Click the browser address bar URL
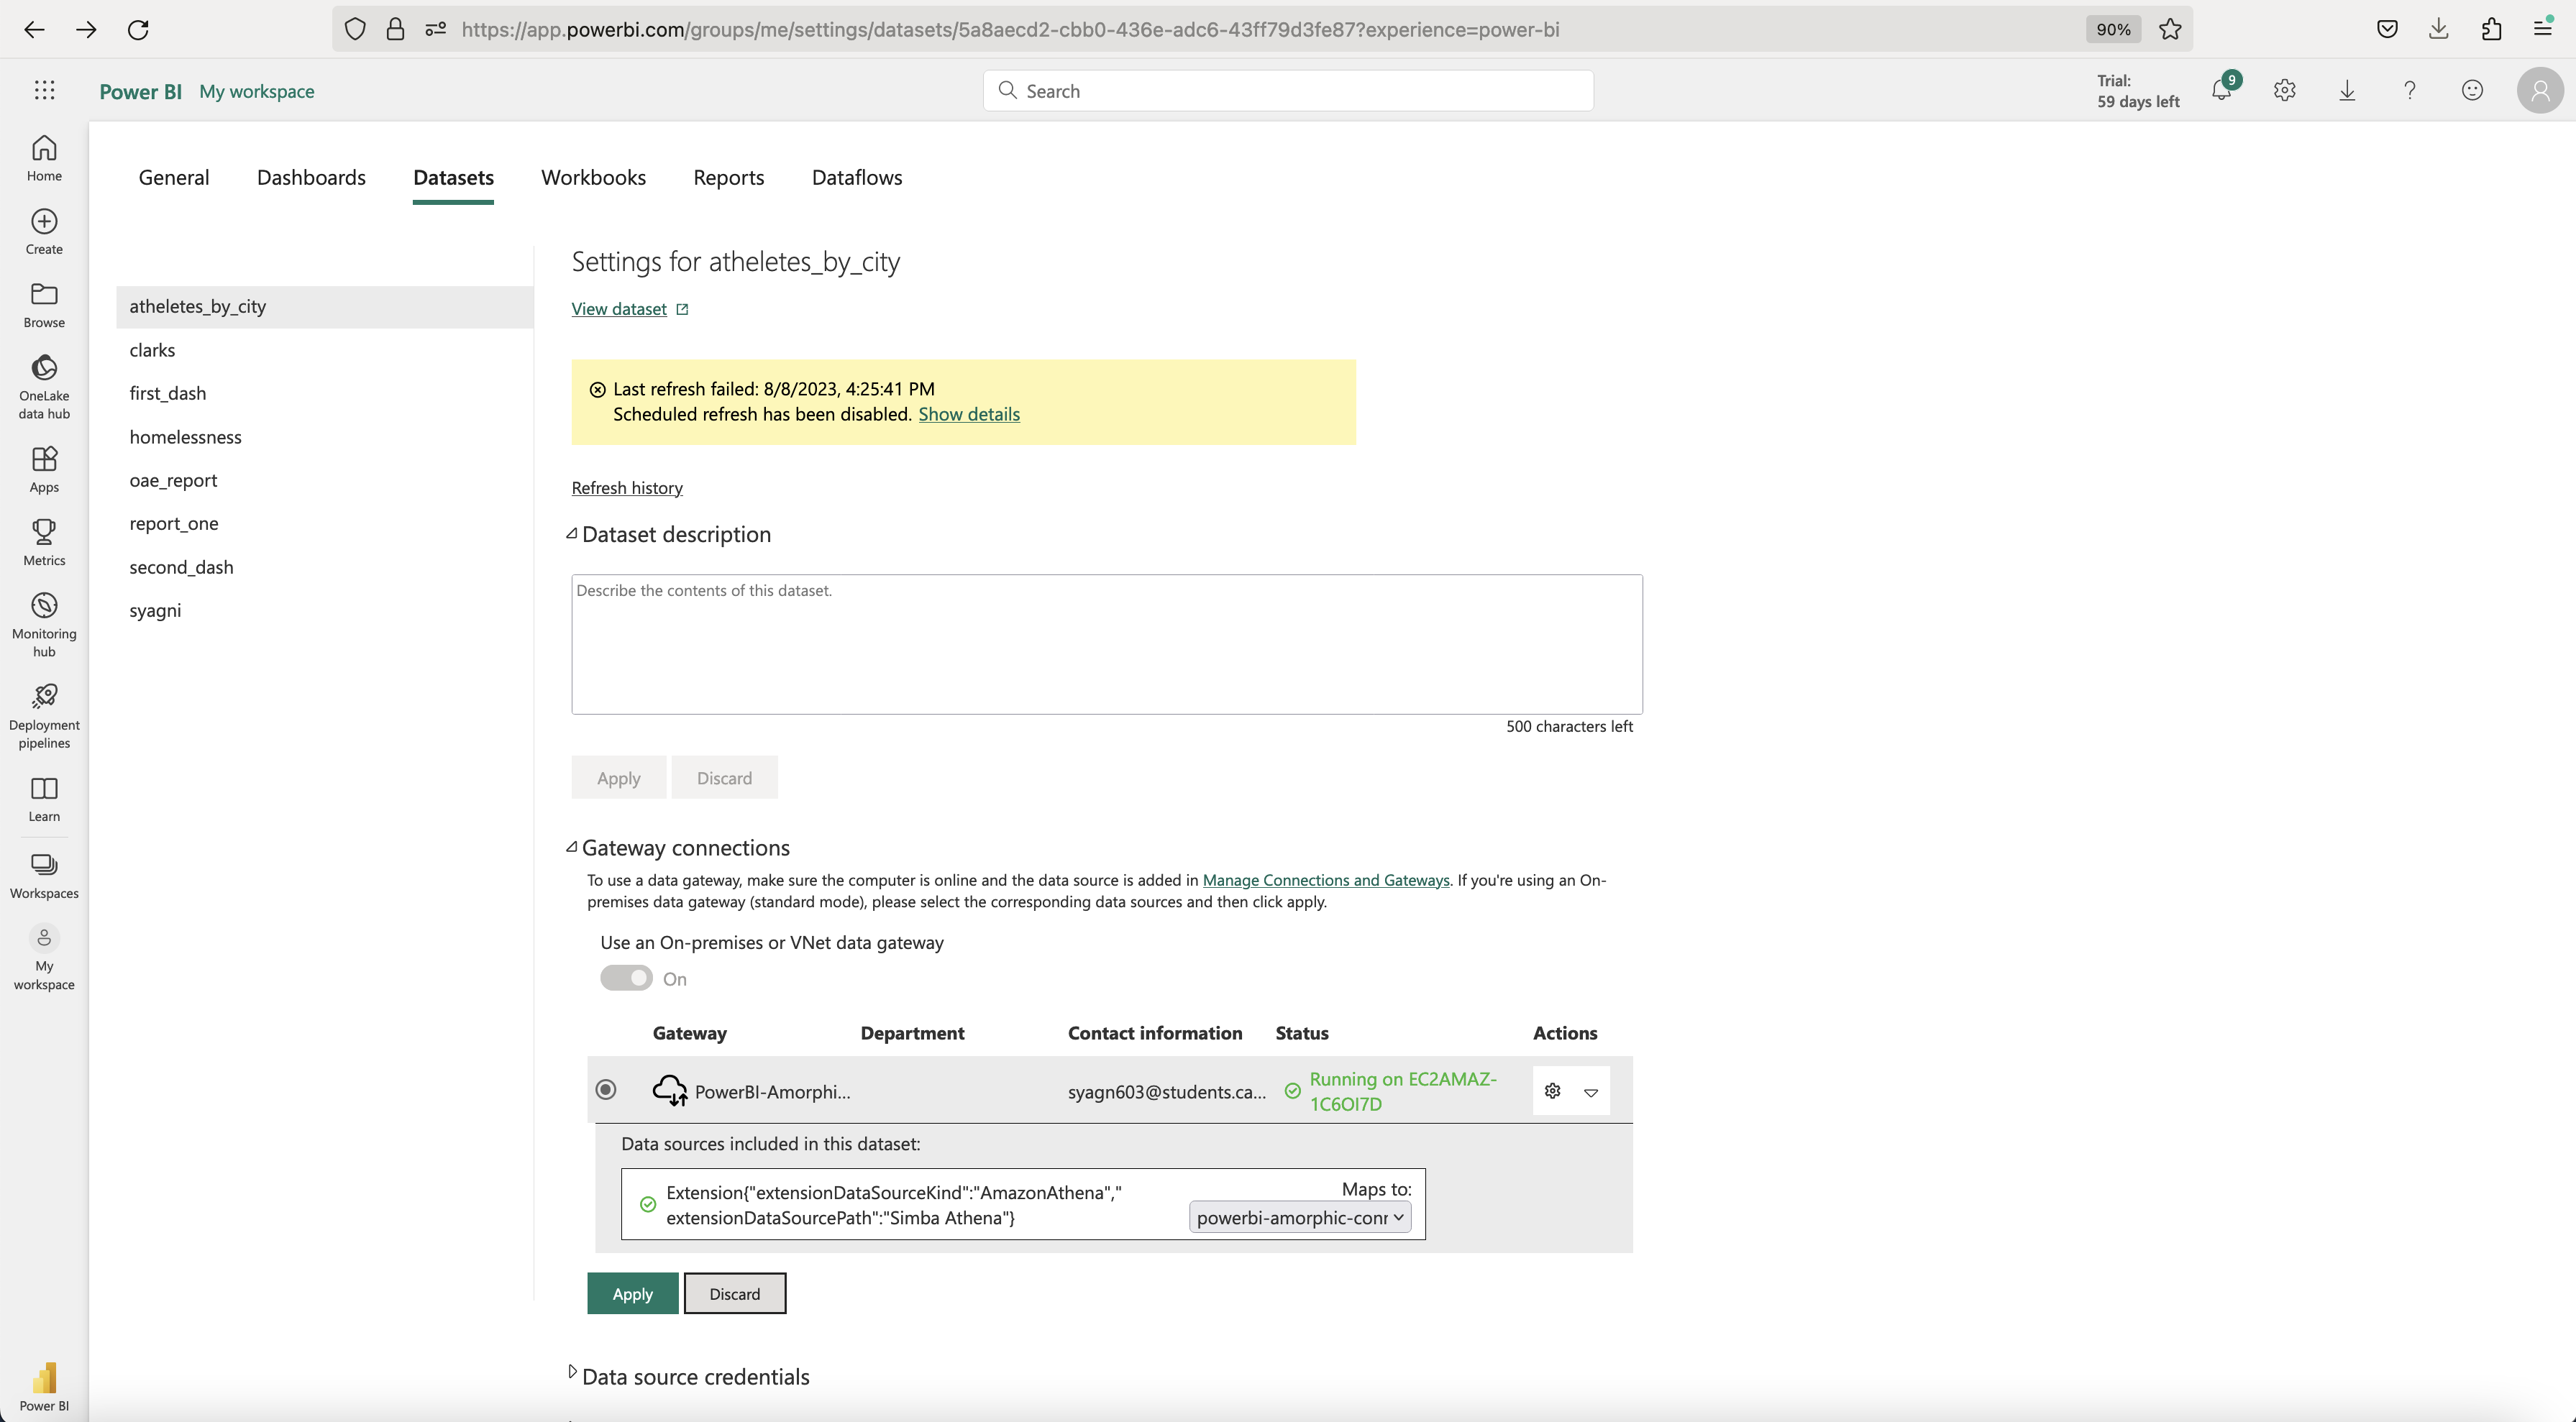Screen dimensions: 2576x1422 [1010, 29]
